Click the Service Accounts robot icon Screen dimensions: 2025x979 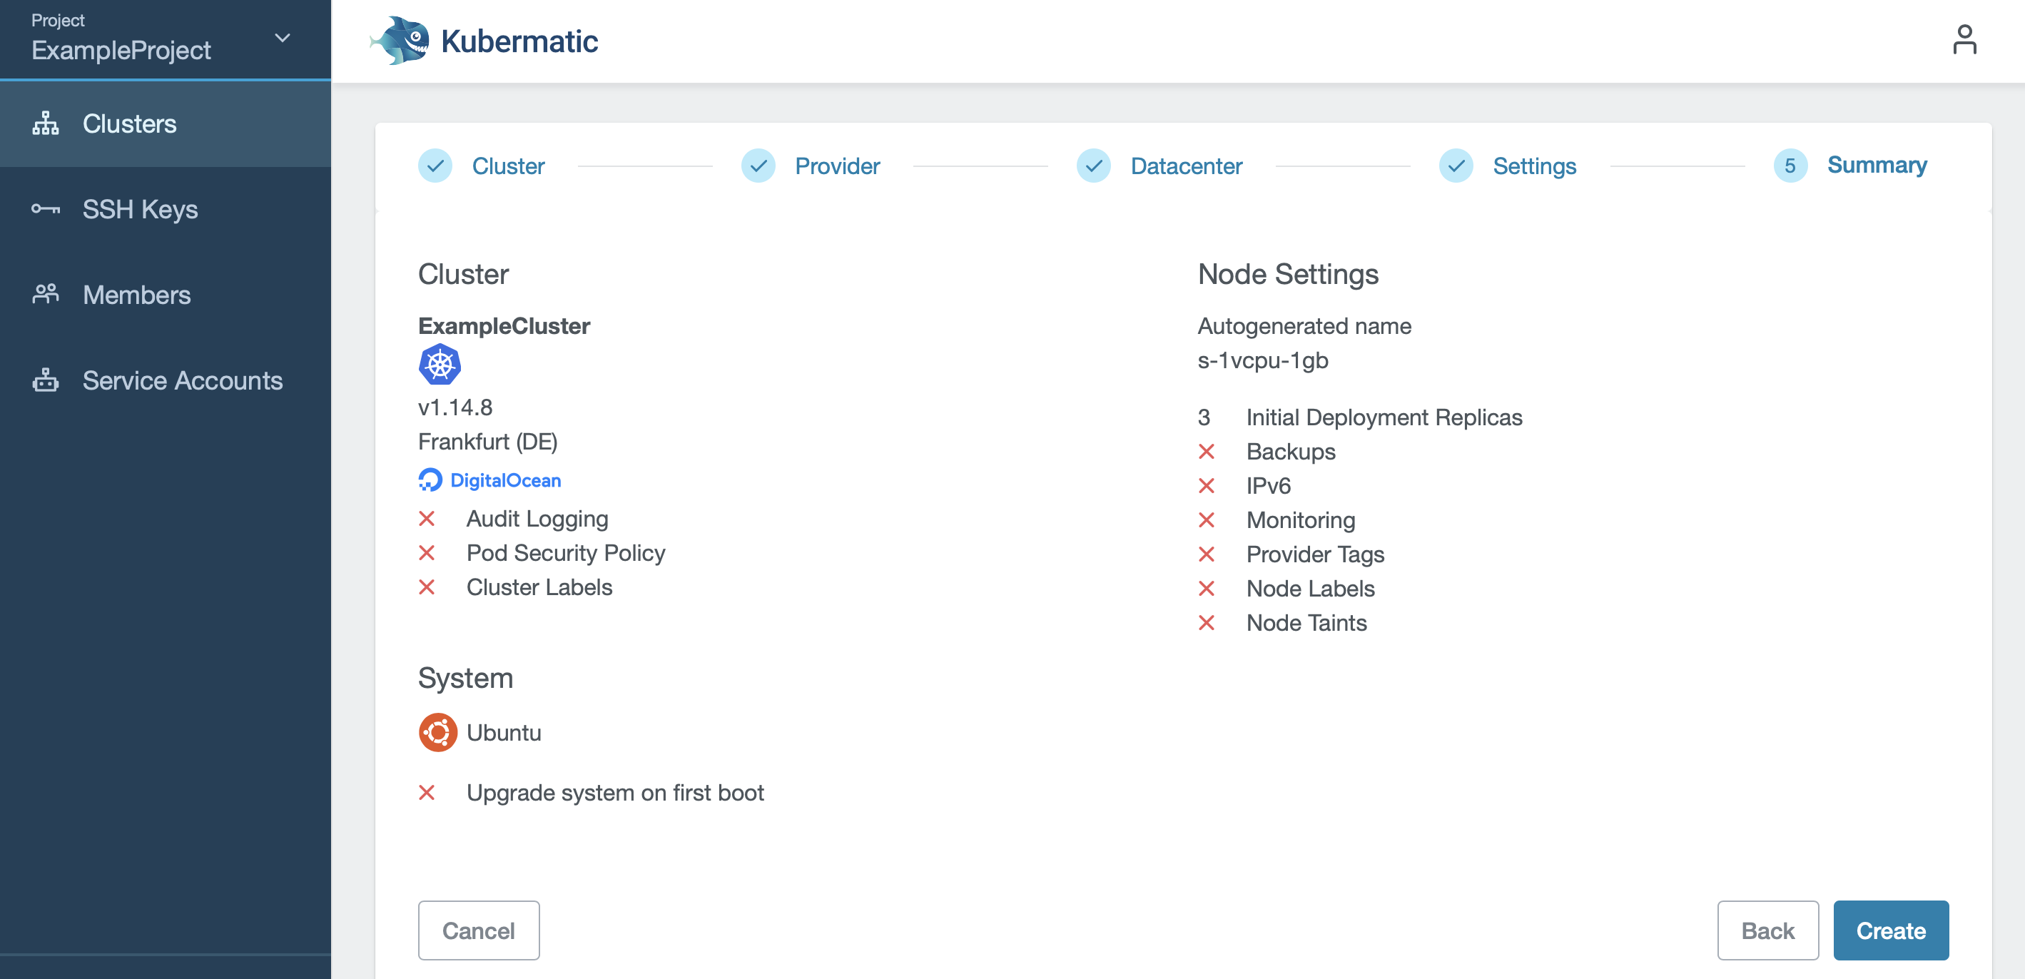(46, 380)
